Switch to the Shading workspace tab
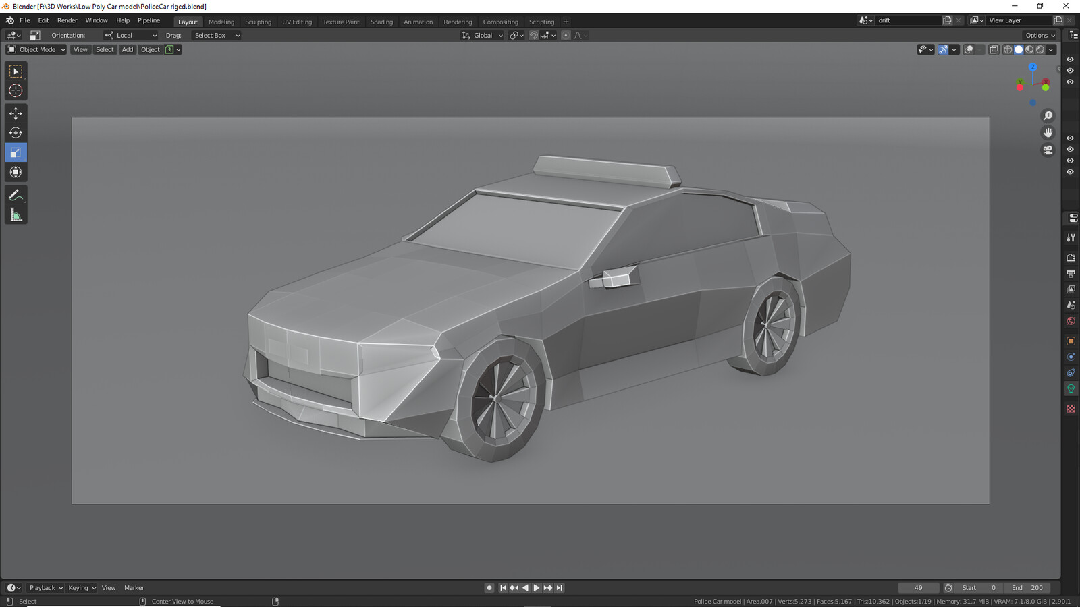This screenshot has height=607, width=1080. (381, 22)
